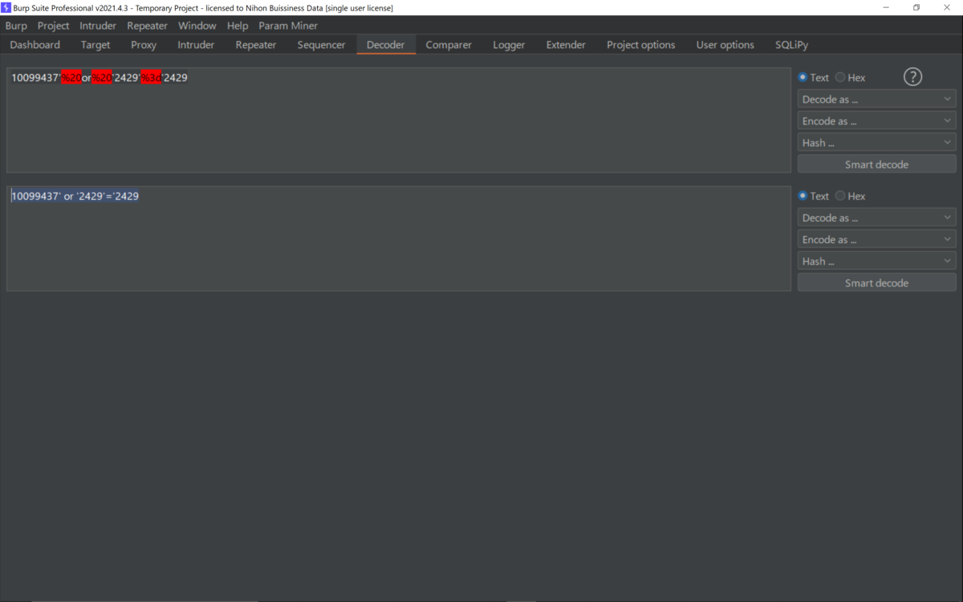Open upper panel 'Encode as ...' dropdown
The height and width of the screenshot is (602, 963).
(876, 121)
